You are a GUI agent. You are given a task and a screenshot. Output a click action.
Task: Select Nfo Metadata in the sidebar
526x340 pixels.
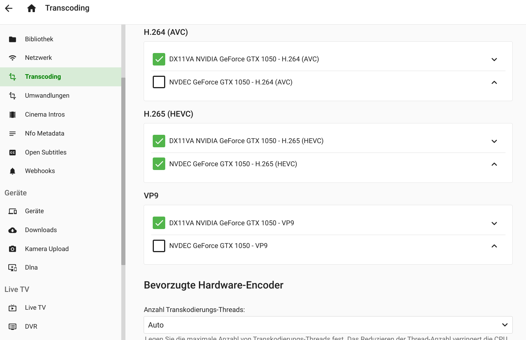pyautogui.click(x=45, y=134)
